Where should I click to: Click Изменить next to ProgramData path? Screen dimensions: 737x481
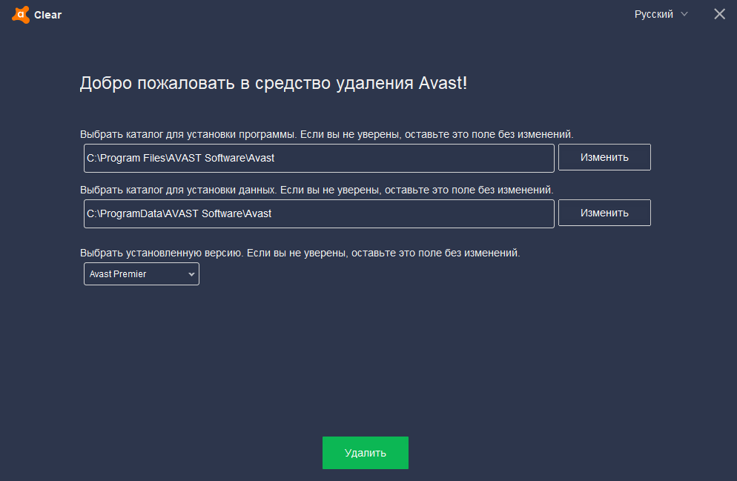(604, 213)
